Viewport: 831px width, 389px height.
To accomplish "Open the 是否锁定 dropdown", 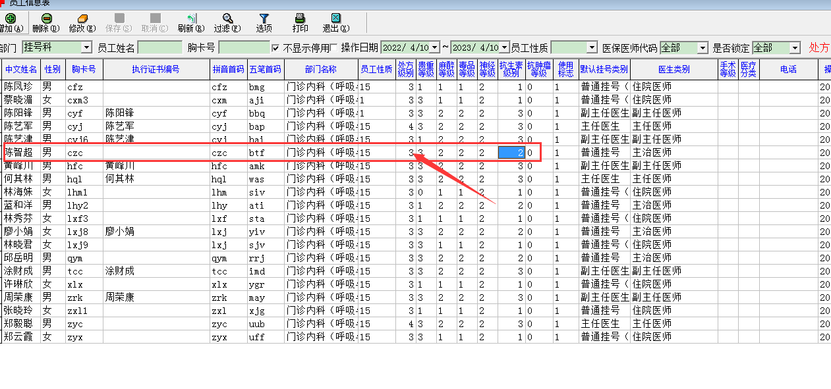I will pyautogui.click(x=795, y=48).
